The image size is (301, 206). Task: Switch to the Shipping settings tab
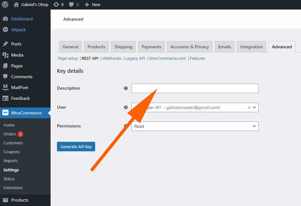coord(123,47)
